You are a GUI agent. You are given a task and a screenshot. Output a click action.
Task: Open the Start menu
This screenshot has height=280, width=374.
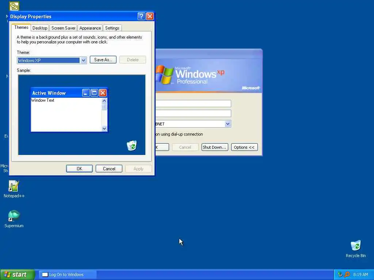(18, 275)
